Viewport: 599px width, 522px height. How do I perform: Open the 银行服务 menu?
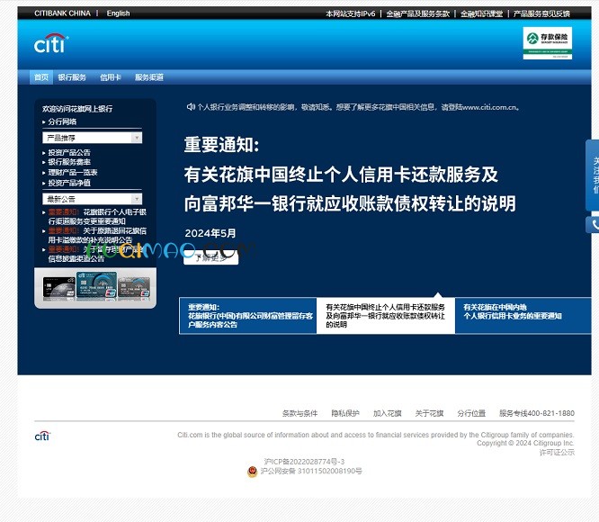coord(72,77)
